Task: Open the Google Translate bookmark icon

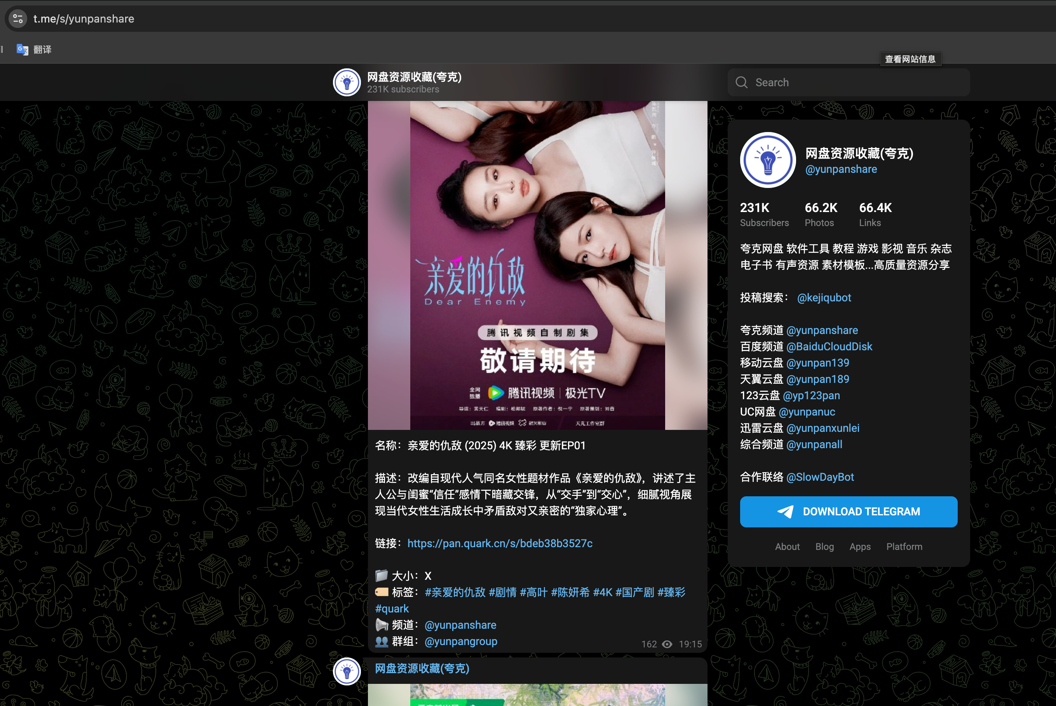Action: click(x=22, y=50)
